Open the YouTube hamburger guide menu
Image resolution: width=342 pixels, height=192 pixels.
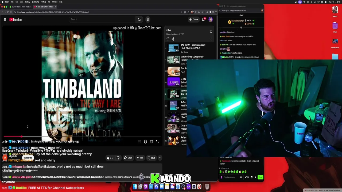point(5,19)
